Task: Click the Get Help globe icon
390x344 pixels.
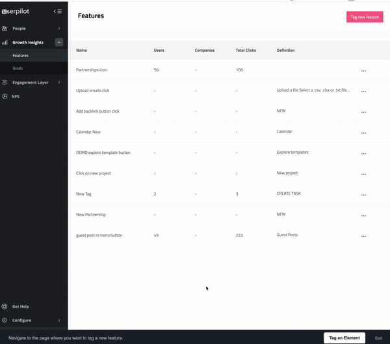Action: point(5,306)
